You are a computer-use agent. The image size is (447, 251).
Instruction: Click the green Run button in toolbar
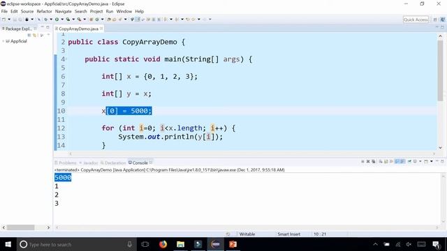pyautogui.click(x=57, y=20)
